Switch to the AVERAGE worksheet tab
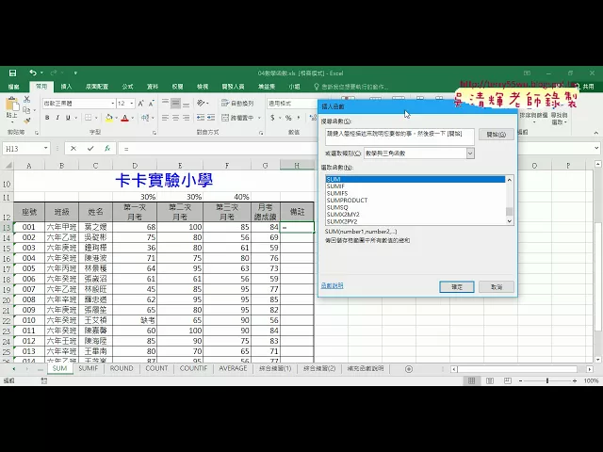This screenshot has height=452, width=603. click(233, 368)
